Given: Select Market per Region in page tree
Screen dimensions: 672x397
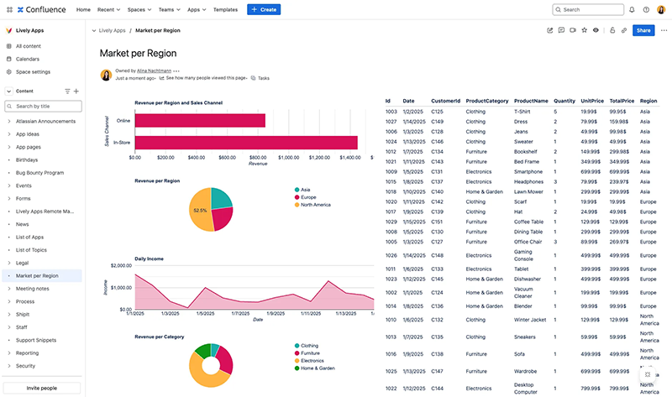Looking at the screenshot, I should click(42, 276).
